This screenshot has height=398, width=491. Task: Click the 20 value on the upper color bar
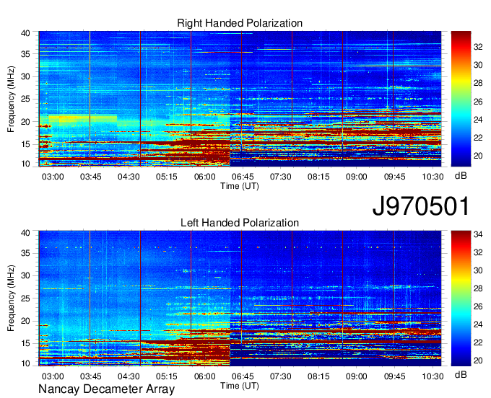point(478,156)
